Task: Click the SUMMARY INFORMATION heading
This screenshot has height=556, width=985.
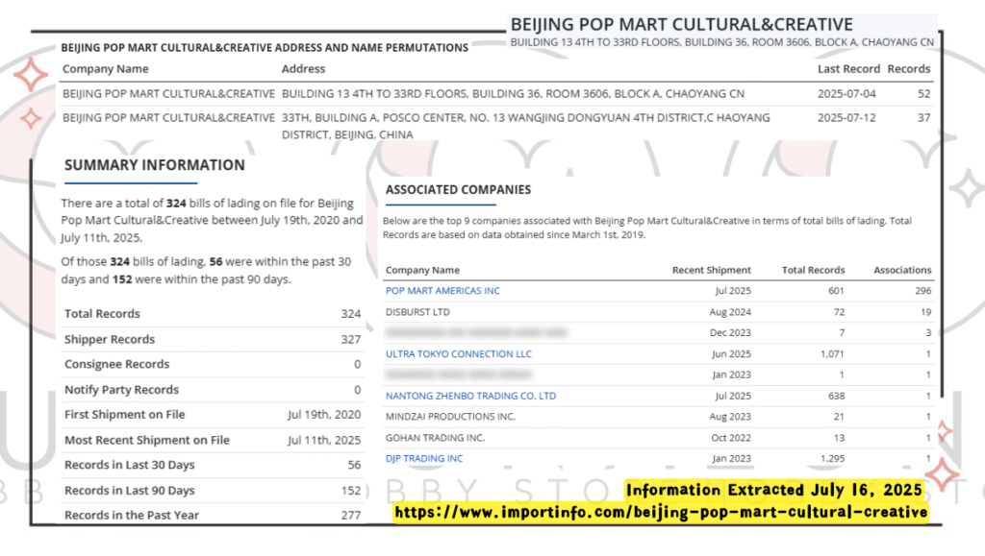Action: [x=154, y=165]
